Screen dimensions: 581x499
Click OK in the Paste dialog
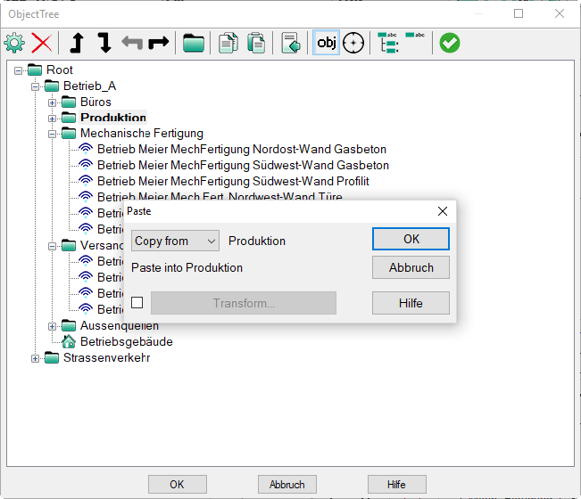(411, 239)
